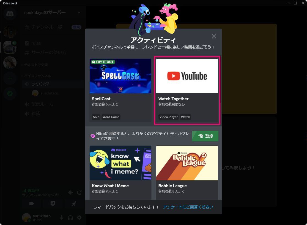Screen dimensions: 307x225
Task: Click the TRY IT OUT badge on SpellCast
Action: 103,62
